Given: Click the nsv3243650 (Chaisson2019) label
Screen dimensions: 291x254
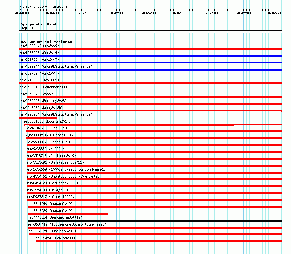Looking at the screenshot, I should pos(53,231).
